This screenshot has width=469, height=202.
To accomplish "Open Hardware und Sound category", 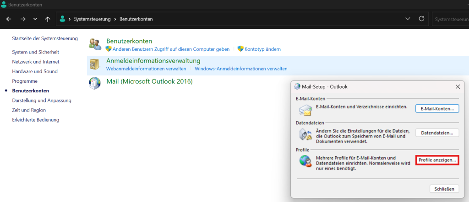I will (x=35, y=72).
